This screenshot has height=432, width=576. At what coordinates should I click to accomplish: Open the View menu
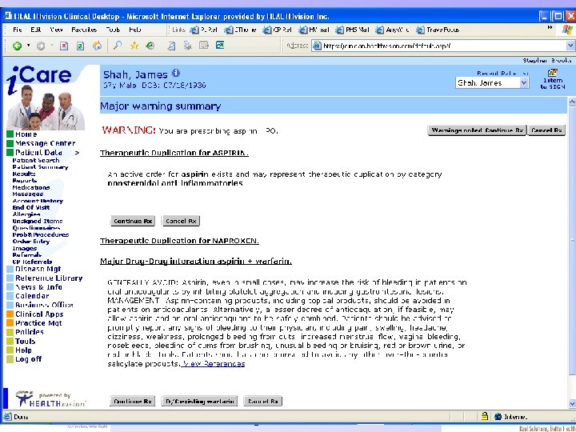[56, 30]
